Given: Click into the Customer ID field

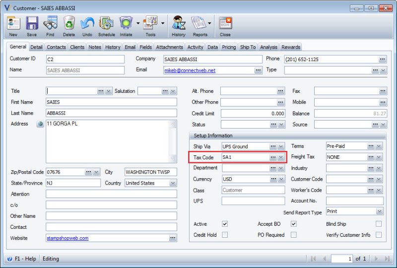Looking at the screenshot, I should [x=85, y=59].
